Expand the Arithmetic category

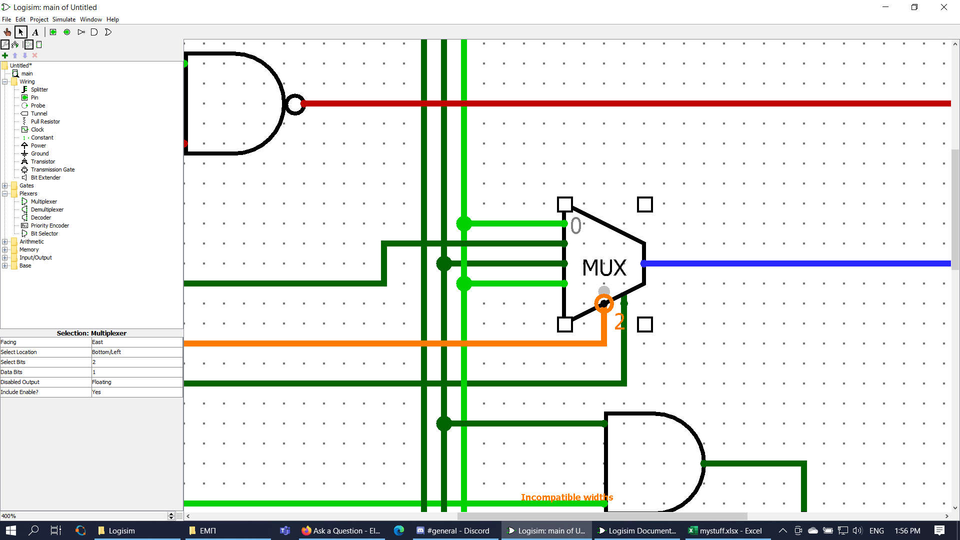[5, 241]
